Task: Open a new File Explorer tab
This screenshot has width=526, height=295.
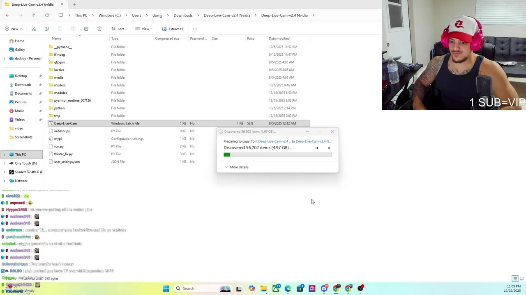Action: [x=74, y=5]
